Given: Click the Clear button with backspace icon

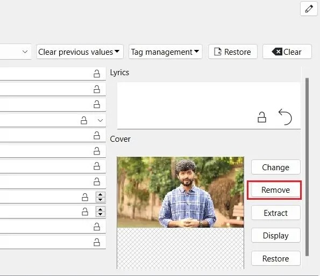Looking at the screenshot, I should point(287,52).
